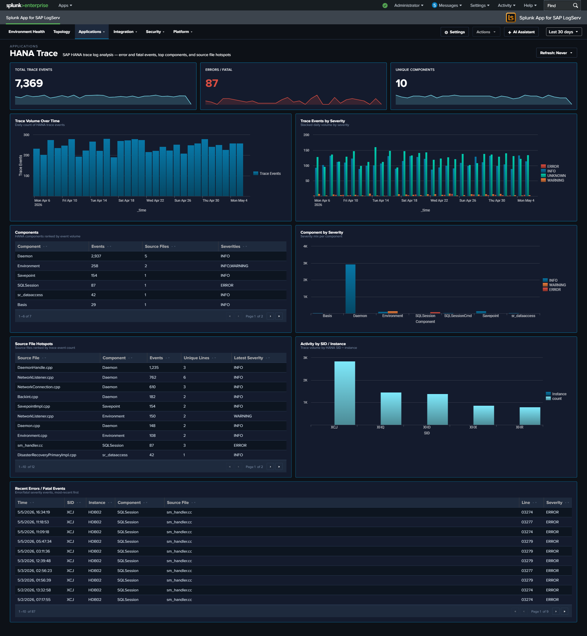Jump to first page of Recent Errors table
587x636 pixels.
coord(515,611)
